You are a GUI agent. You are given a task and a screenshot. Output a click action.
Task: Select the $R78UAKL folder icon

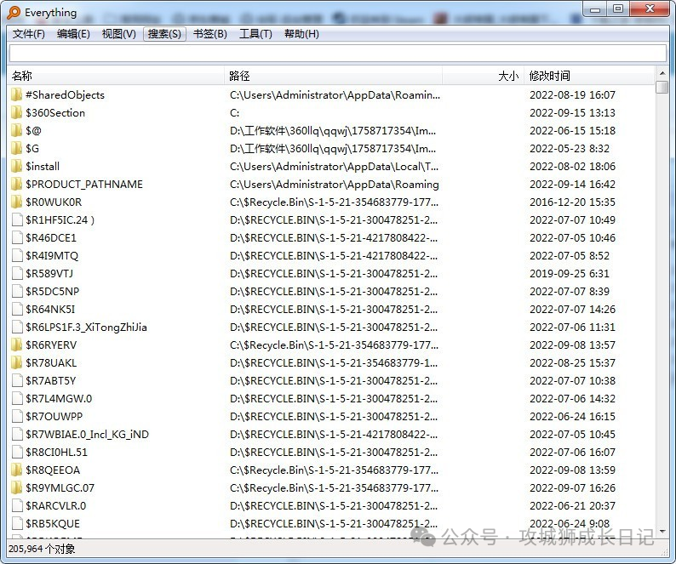pos(16,363)
